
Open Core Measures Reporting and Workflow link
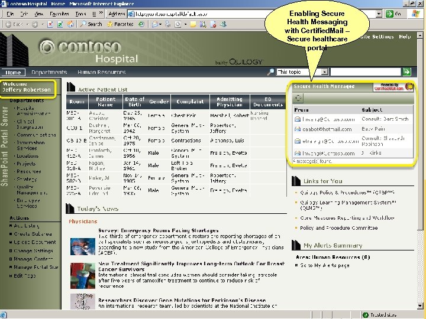(x=347, y=218)
